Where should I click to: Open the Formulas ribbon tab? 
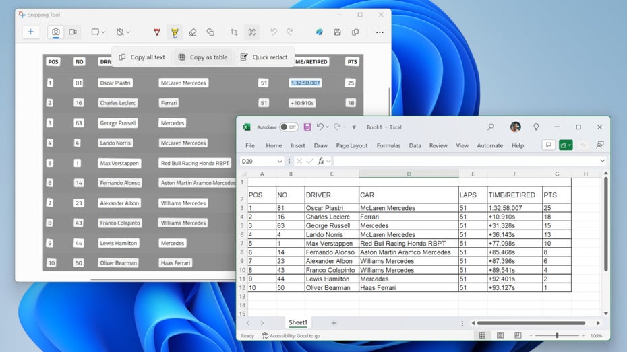[388, 145]
